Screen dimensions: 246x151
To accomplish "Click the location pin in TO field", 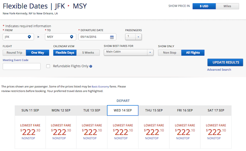I will 71,37.
